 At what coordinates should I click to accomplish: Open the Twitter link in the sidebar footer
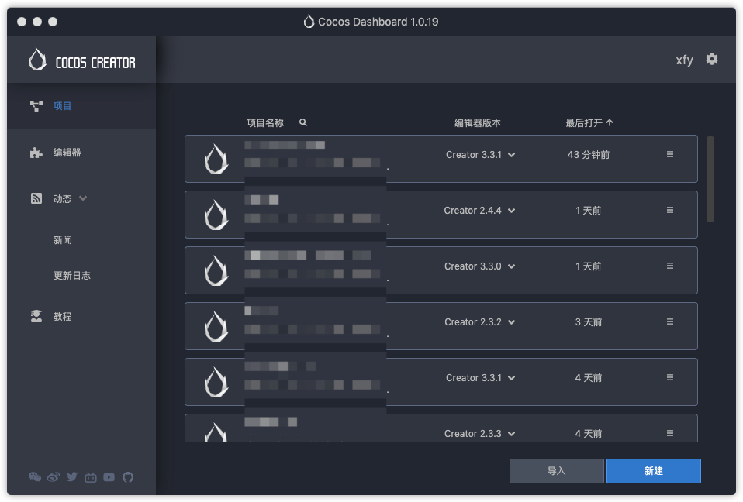pos(72,477)
